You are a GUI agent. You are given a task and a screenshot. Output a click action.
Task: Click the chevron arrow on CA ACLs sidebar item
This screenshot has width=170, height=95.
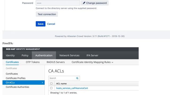[x=42, y=83]
